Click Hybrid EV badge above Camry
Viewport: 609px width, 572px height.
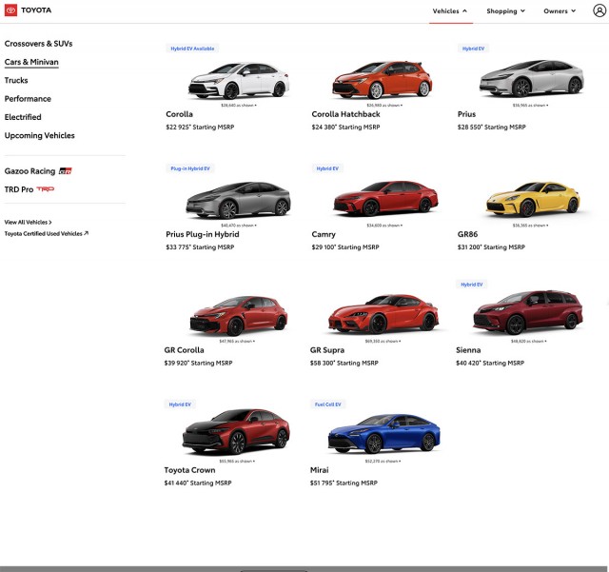pyautogui.click(x=327, y=168)
